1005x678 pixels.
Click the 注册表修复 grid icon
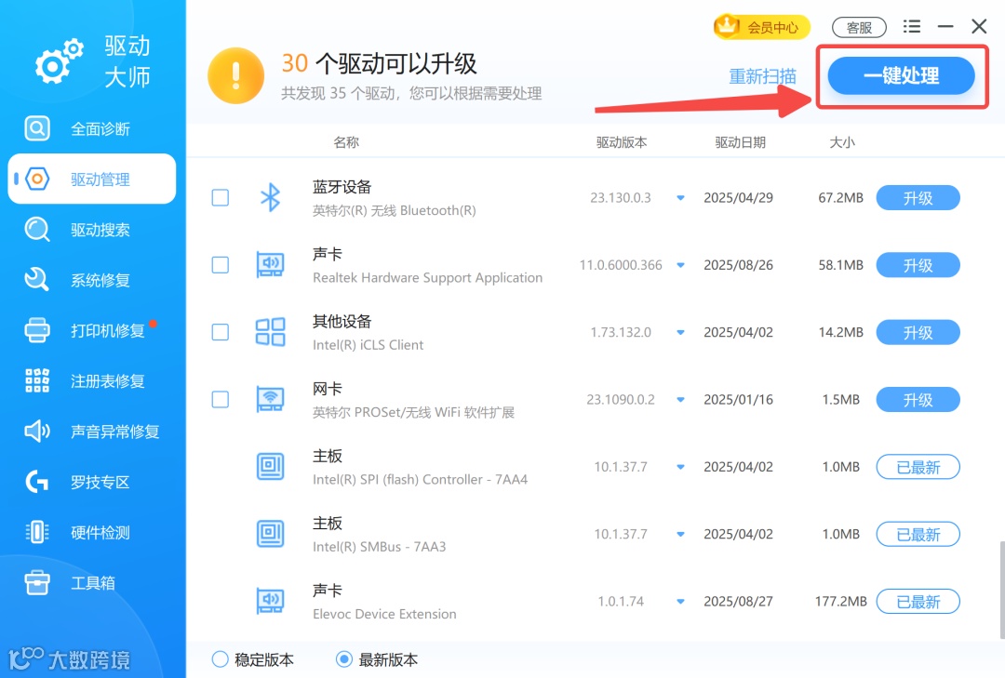[x=37, y=380]
